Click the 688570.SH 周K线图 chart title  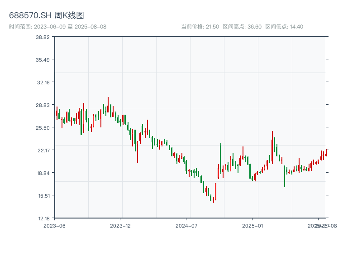(x=47, y=15)
